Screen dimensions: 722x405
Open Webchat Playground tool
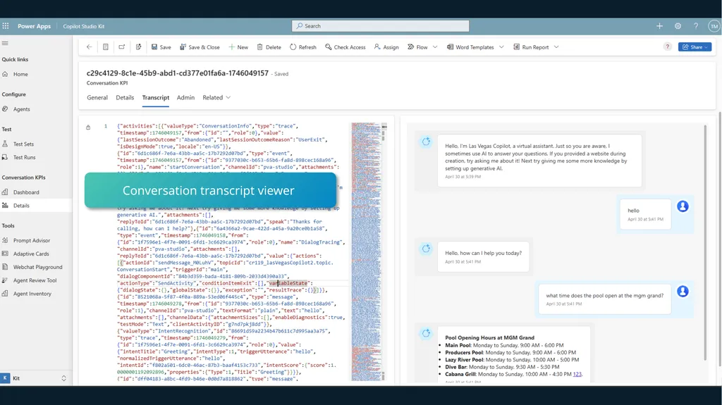pos(37,268)
